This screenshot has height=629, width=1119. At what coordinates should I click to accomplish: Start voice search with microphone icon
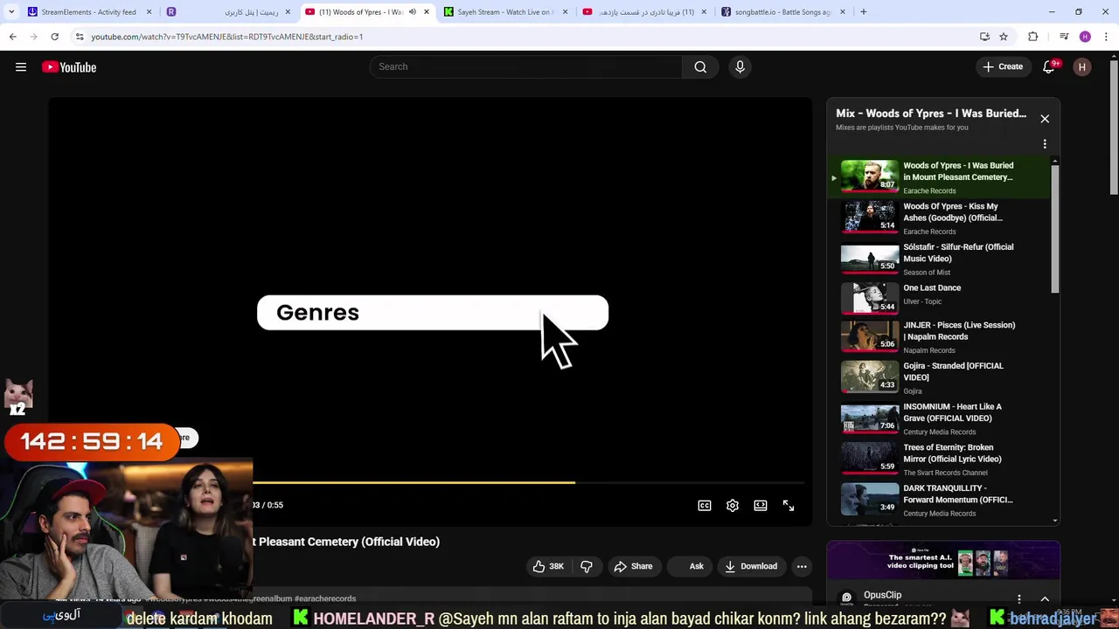[x=740, y=66]
